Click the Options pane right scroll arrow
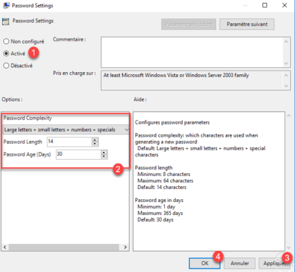Screen dimensions: 295x272 click(125, 247)
